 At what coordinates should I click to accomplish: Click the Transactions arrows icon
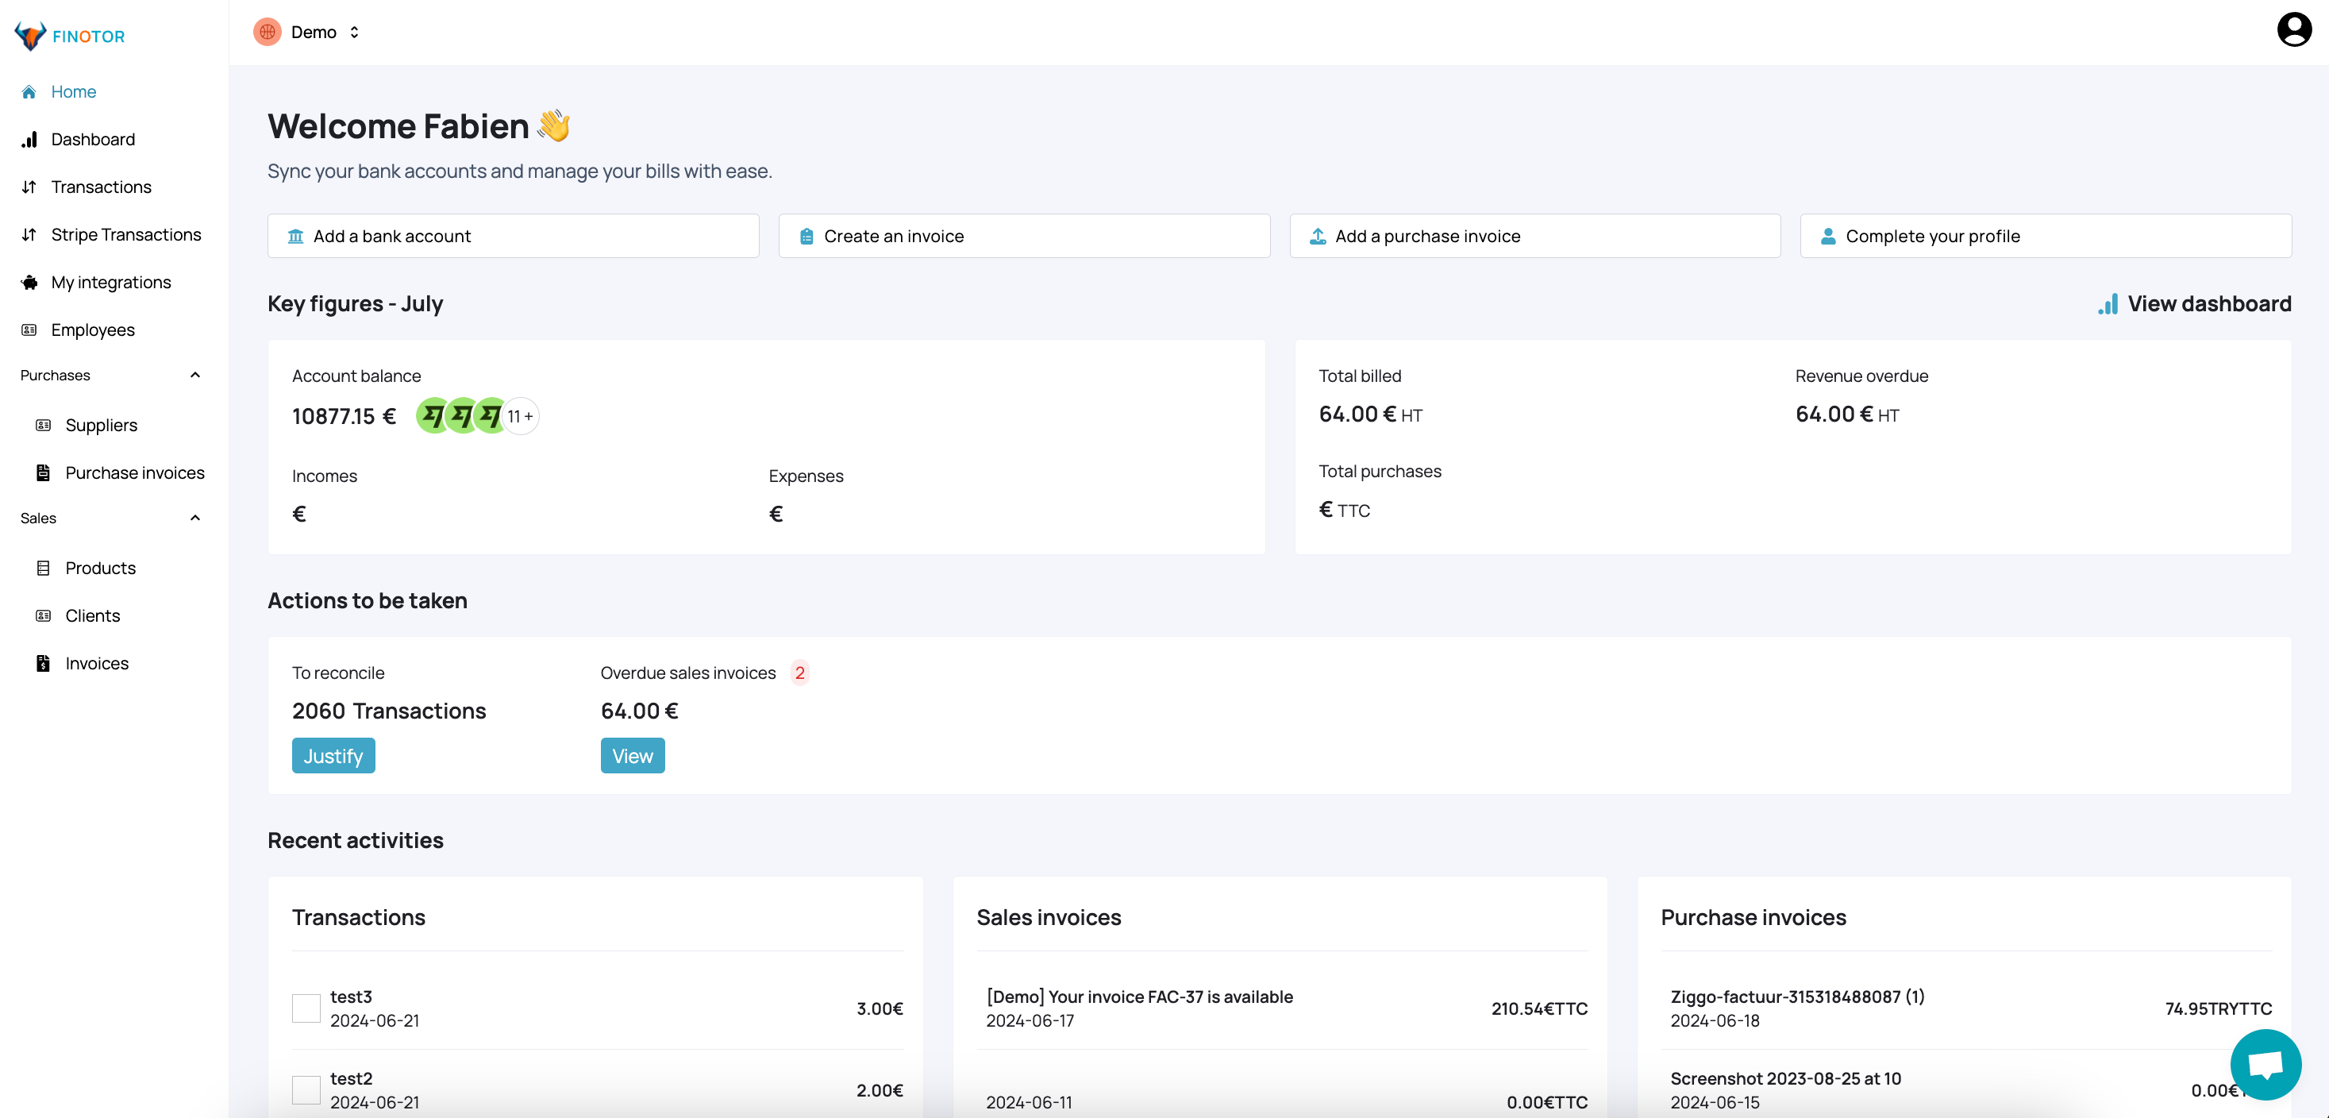[29, 187]
